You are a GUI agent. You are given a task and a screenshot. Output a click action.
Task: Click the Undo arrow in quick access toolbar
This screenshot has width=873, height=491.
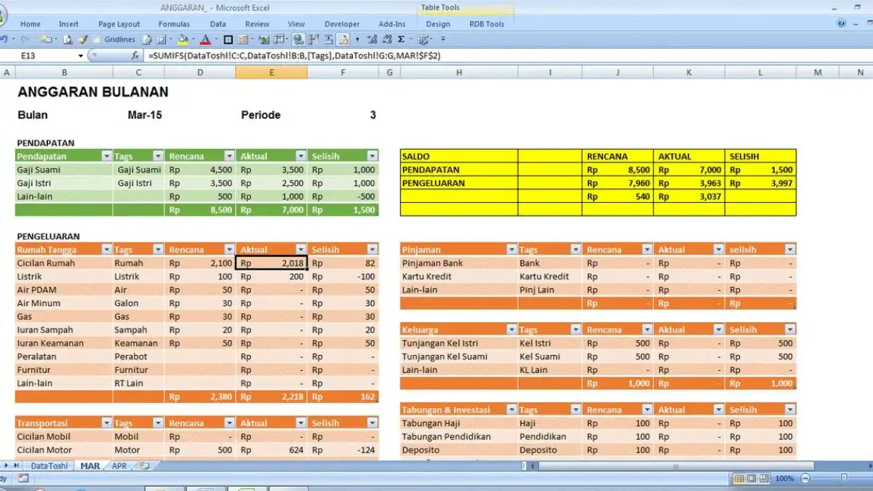[x=4, y=39]
